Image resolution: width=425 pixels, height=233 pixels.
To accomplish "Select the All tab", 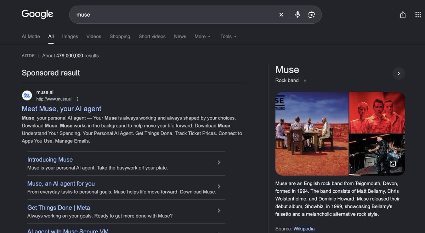I will pos(51,36).
